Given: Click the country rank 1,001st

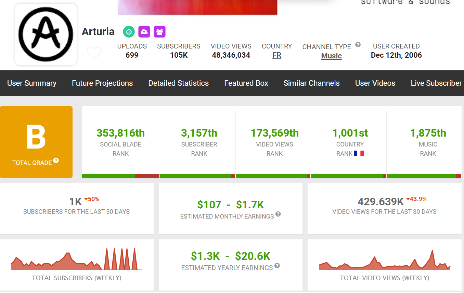Looking at the screenshot, I should 350,133.
